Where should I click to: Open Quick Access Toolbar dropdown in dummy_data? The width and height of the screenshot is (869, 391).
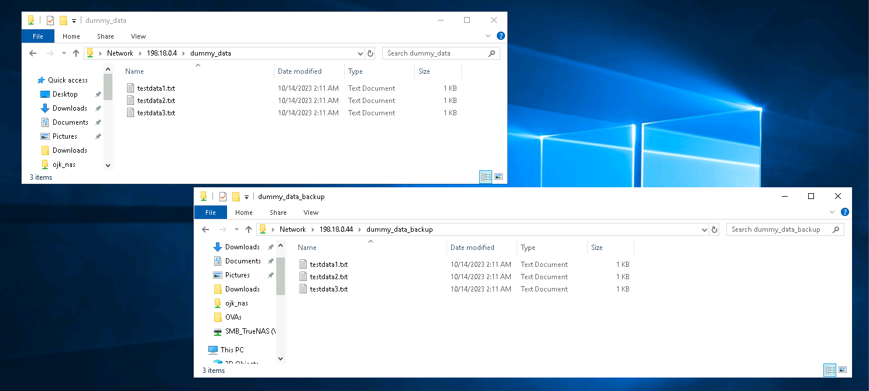pos(74,20)
